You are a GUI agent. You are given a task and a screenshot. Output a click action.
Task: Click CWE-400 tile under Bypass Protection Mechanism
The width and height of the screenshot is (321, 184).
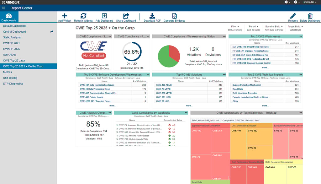pos(201,141)
